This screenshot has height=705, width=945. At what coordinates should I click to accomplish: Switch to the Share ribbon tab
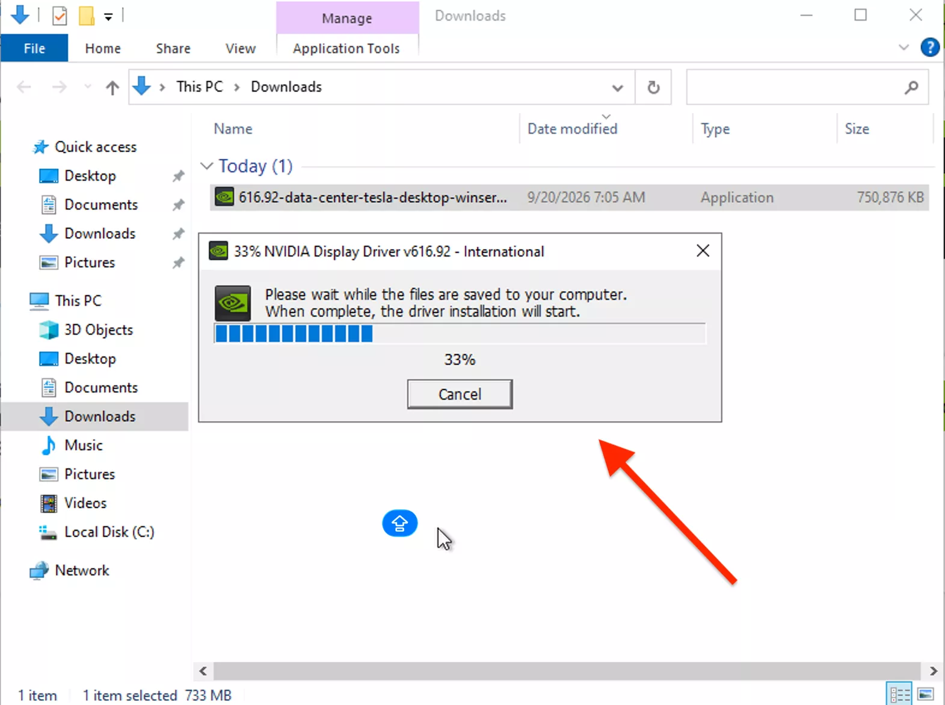(173, 48)
